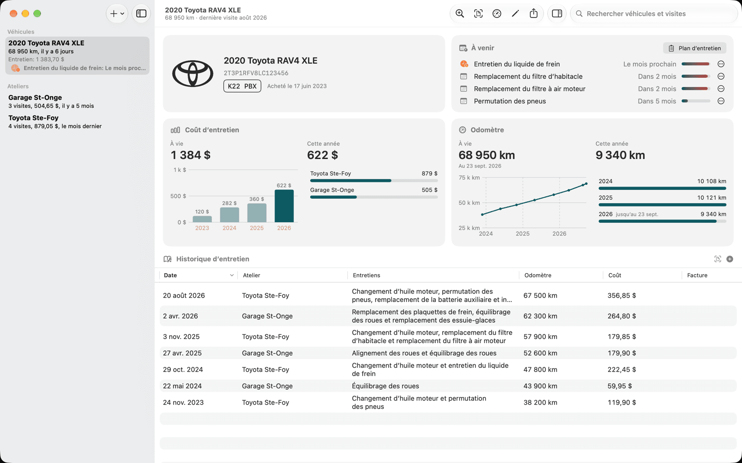Click the share toolbar icon

[x=534, y=13]
